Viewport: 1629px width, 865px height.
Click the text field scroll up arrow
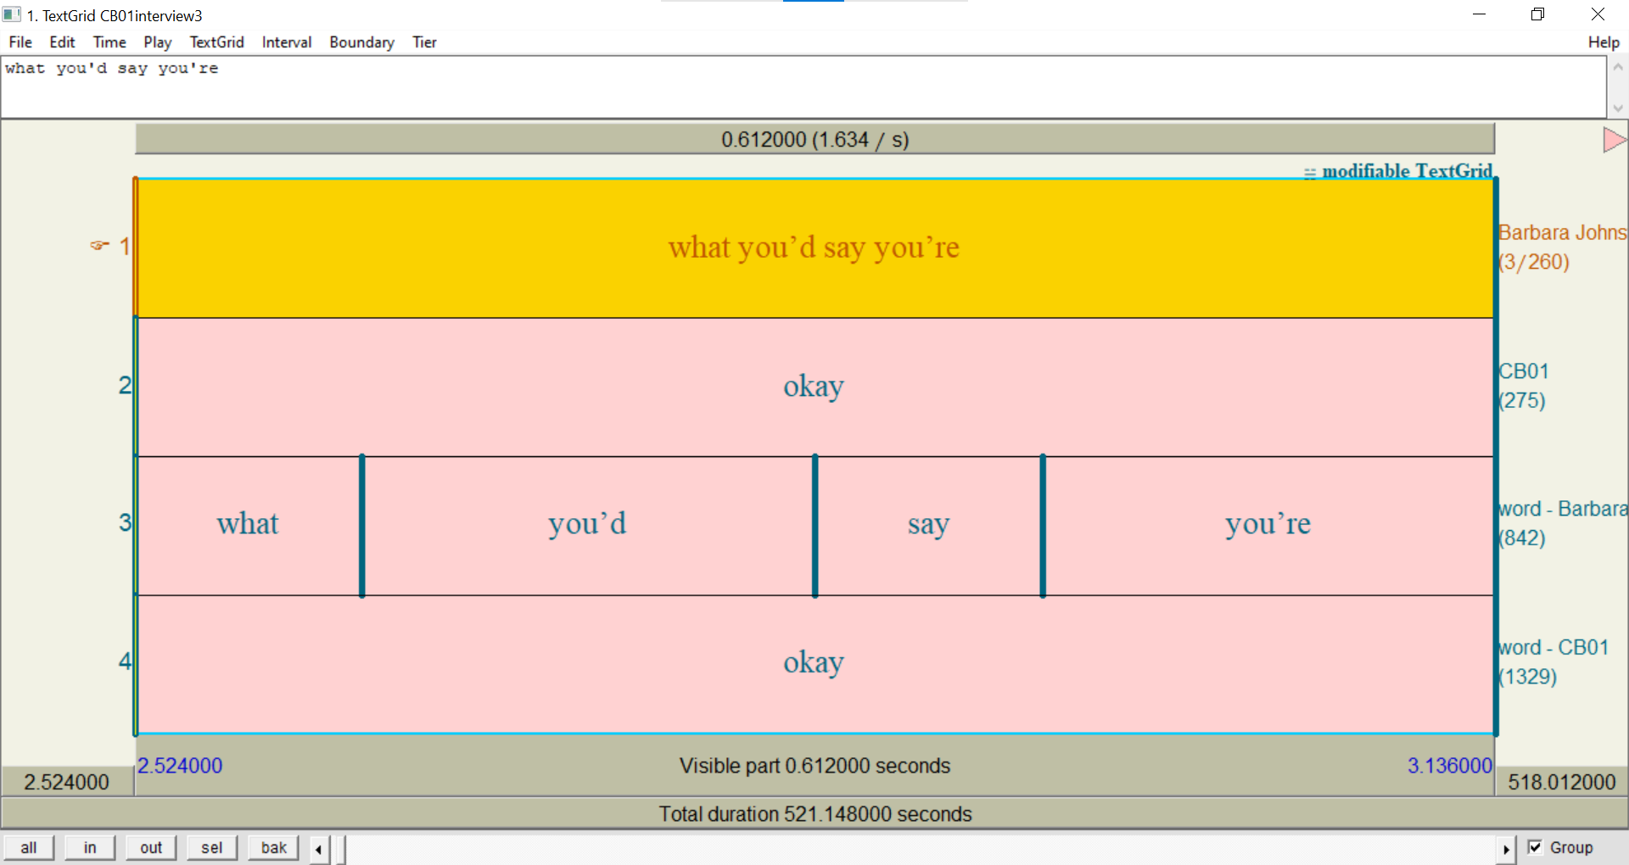click(x=1618, y=67)
